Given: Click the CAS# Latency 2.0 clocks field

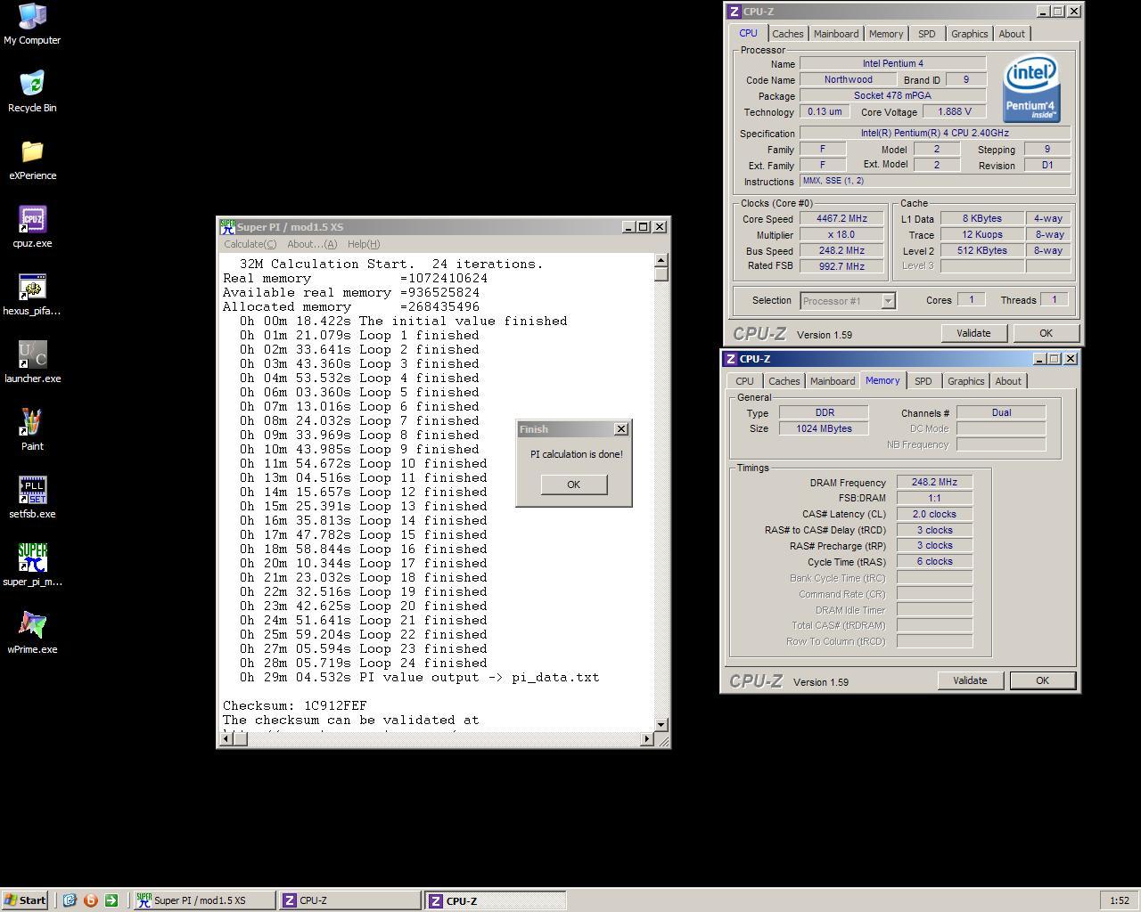Looking at the screenshot, I should click(934, 514).
